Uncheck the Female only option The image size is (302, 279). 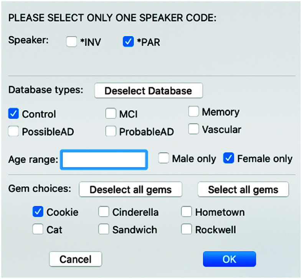(x=229, y=159)
